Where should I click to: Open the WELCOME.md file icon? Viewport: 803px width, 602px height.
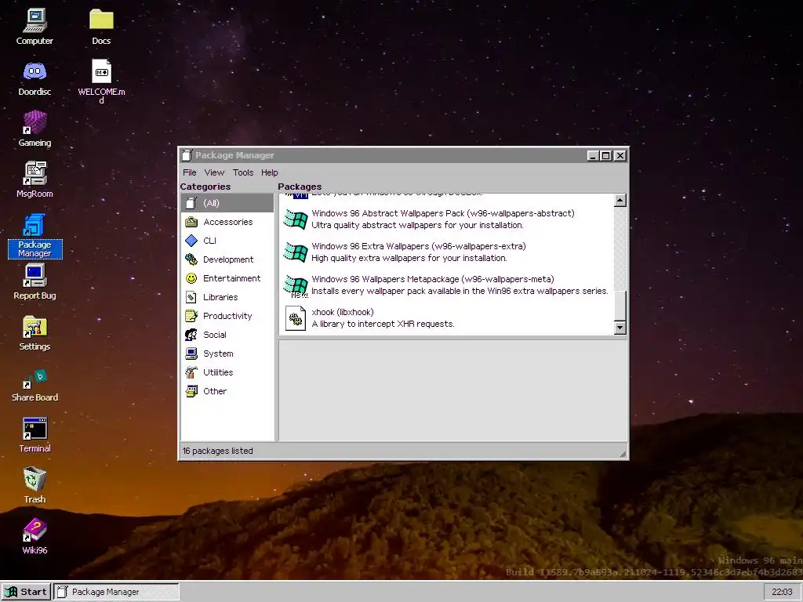click(101, 81)
